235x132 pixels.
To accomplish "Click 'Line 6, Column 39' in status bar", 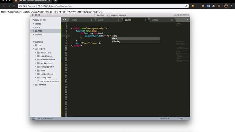I will coord(44,118).
